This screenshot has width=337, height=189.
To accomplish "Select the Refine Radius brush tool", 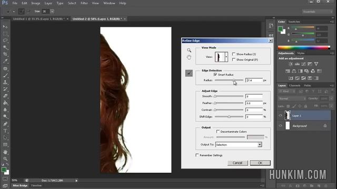I will pyautogui.click(x=189, y=73).
